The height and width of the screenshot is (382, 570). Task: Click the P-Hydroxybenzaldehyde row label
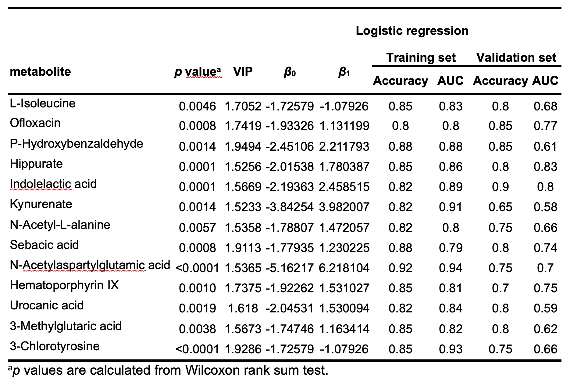click(x=77, y=143)
